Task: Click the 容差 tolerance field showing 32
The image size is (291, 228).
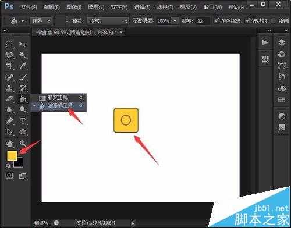Action: pos(203,21)
